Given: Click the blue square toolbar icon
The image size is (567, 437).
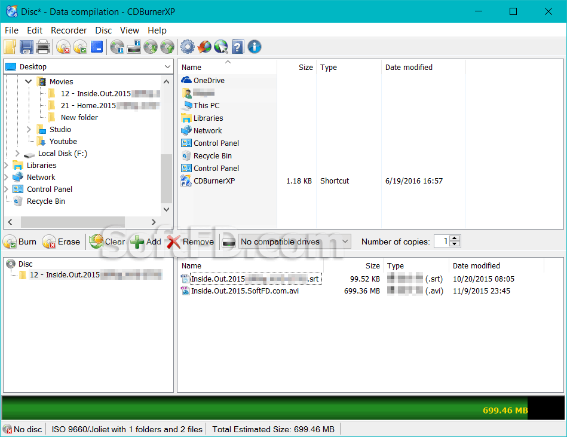Looking at the screenshot, I should coord(97,47).
